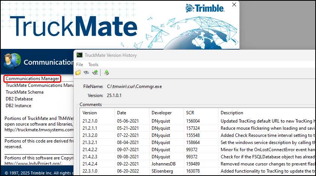Select the version 21.4.2.4 row
This screenshot has width=316, height=176.
(90, 164)
